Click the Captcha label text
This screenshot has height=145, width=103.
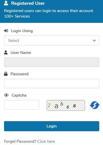[19, 95]
